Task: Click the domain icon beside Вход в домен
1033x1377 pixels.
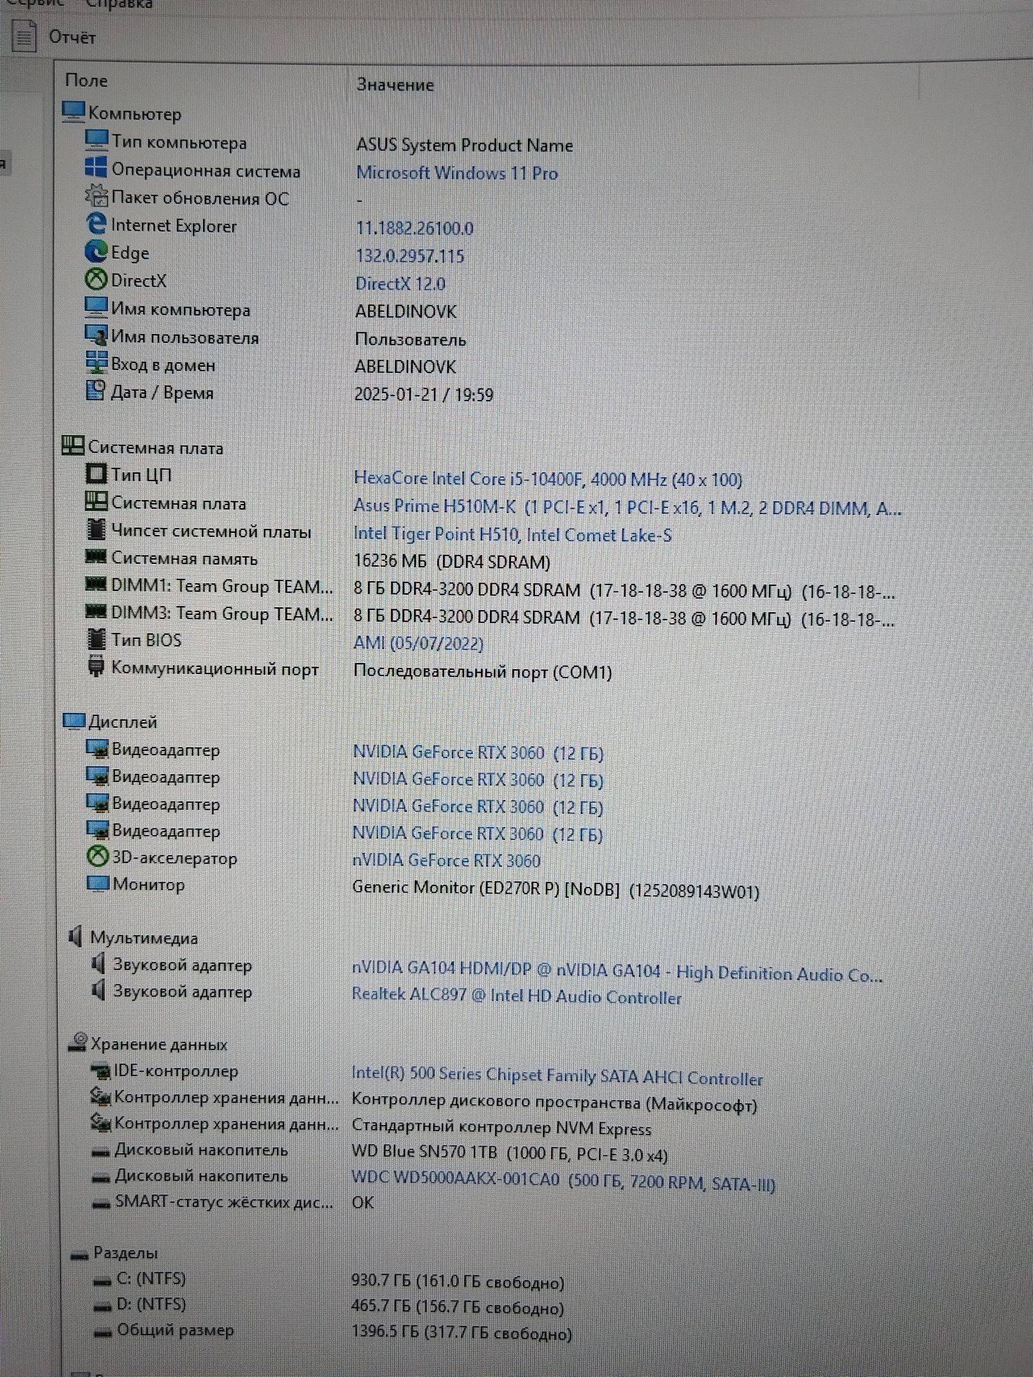Action: (96, 362)
